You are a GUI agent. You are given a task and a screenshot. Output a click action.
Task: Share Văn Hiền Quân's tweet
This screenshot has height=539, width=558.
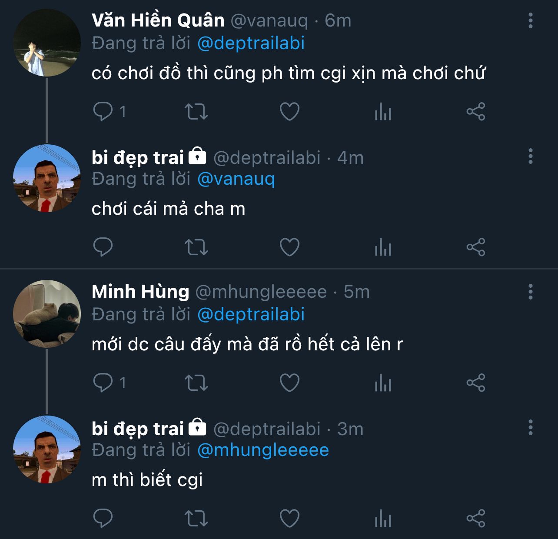476,111
